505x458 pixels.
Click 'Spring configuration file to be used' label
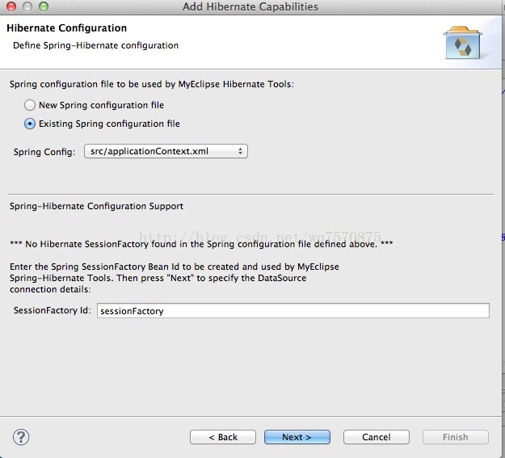point(152,84)
